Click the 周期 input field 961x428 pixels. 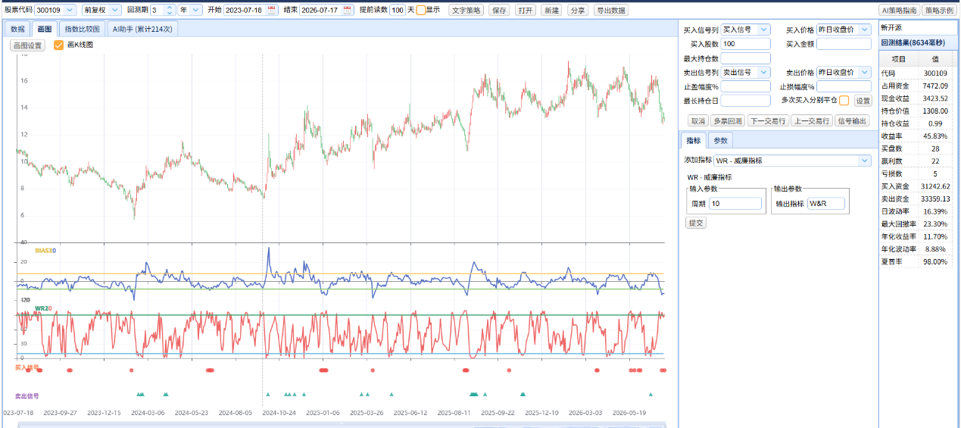735,204
